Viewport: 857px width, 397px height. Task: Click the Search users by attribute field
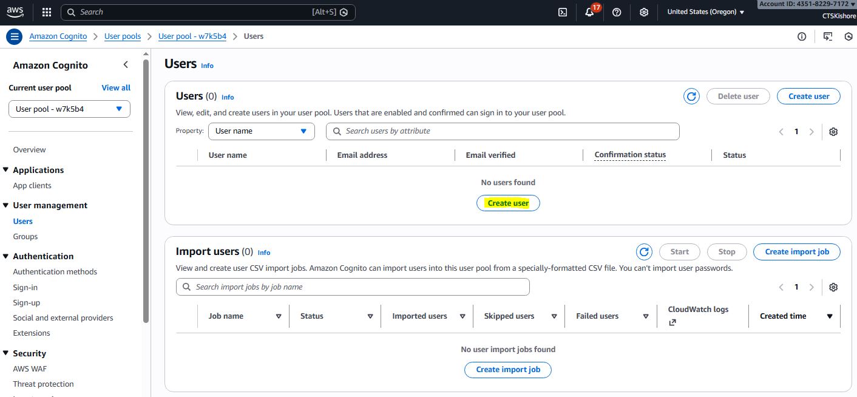pos(503,131)
